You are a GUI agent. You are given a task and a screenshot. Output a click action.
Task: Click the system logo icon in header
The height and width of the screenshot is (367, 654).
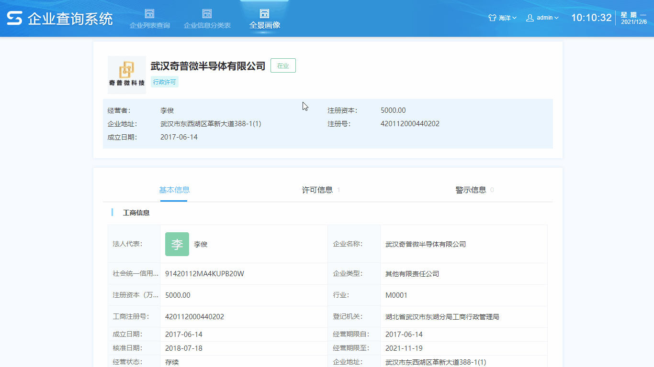pos(14,18)
